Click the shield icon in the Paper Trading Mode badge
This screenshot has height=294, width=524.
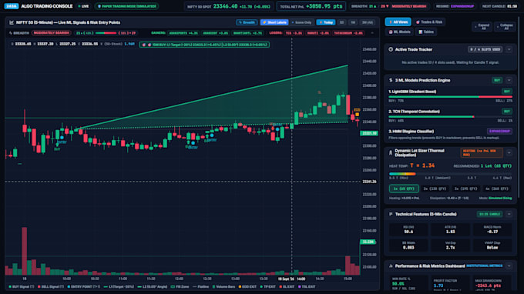click(x=99, y=6)
